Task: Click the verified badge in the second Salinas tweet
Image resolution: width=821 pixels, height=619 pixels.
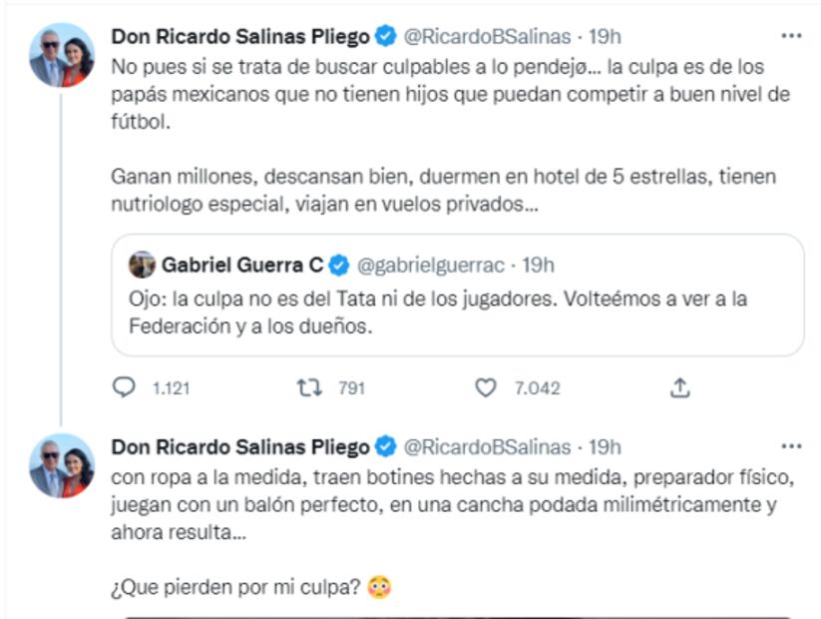Action: [x=385, y=446]
